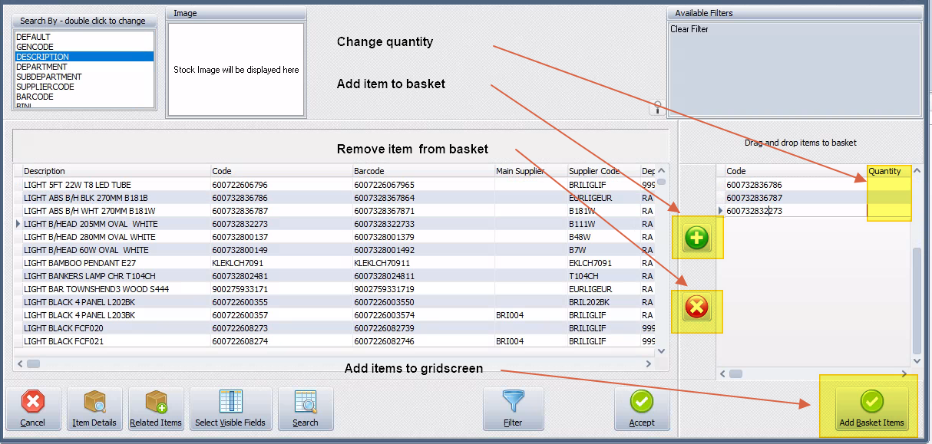Click the stock image placeholder box
932x444 pixels.
click(x=236, y=70)
